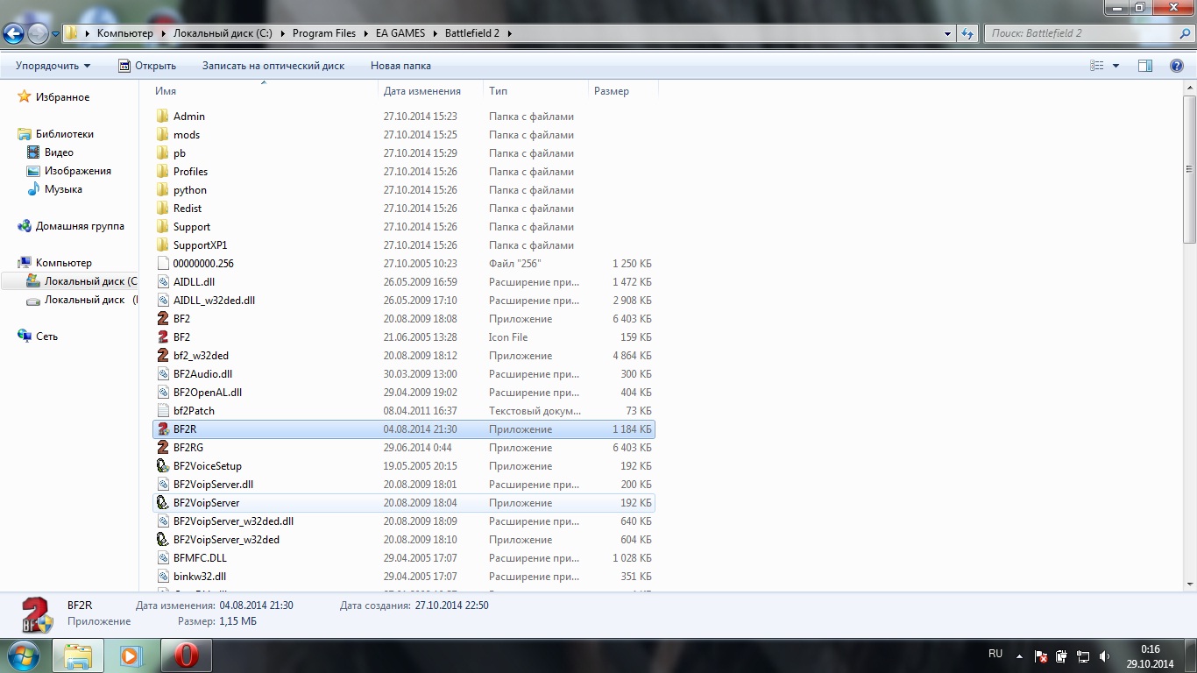Open the view options dropdown arrow

pos(1116,66)
